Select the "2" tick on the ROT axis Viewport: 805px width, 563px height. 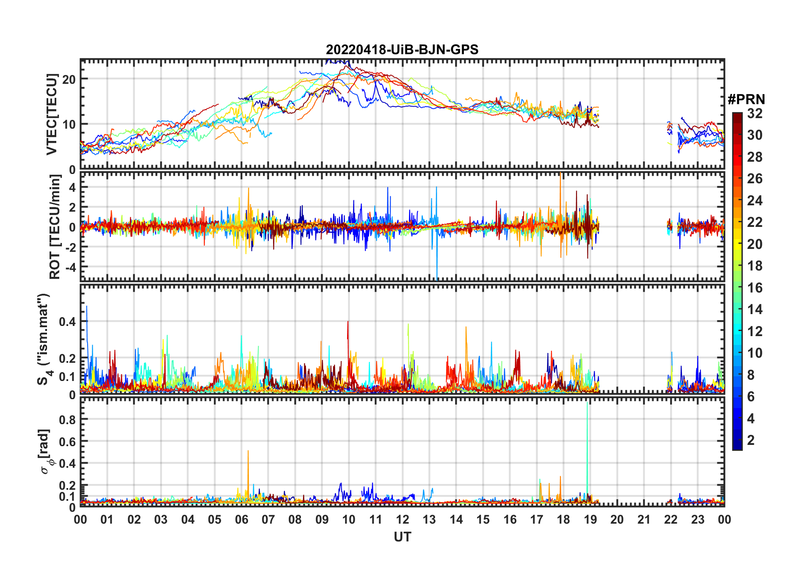point(72,207)
